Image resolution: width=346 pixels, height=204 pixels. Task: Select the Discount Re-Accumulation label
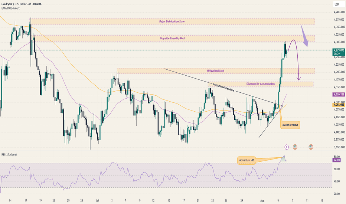coord(260,84)
